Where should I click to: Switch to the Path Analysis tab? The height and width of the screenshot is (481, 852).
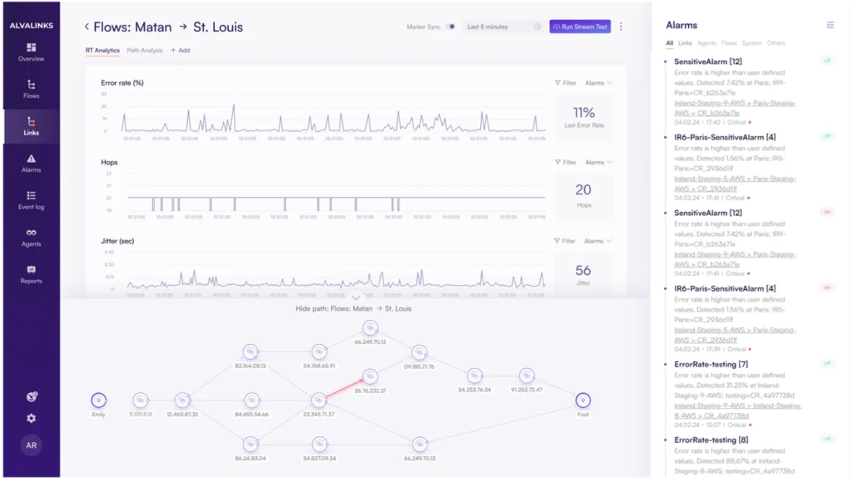point(145,51)
